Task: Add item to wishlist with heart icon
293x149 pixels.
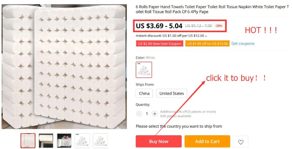Action: (x=241, y=142)
